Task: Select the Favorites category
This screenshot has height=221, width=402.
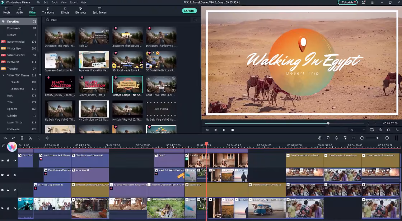Action: [18, 22]
